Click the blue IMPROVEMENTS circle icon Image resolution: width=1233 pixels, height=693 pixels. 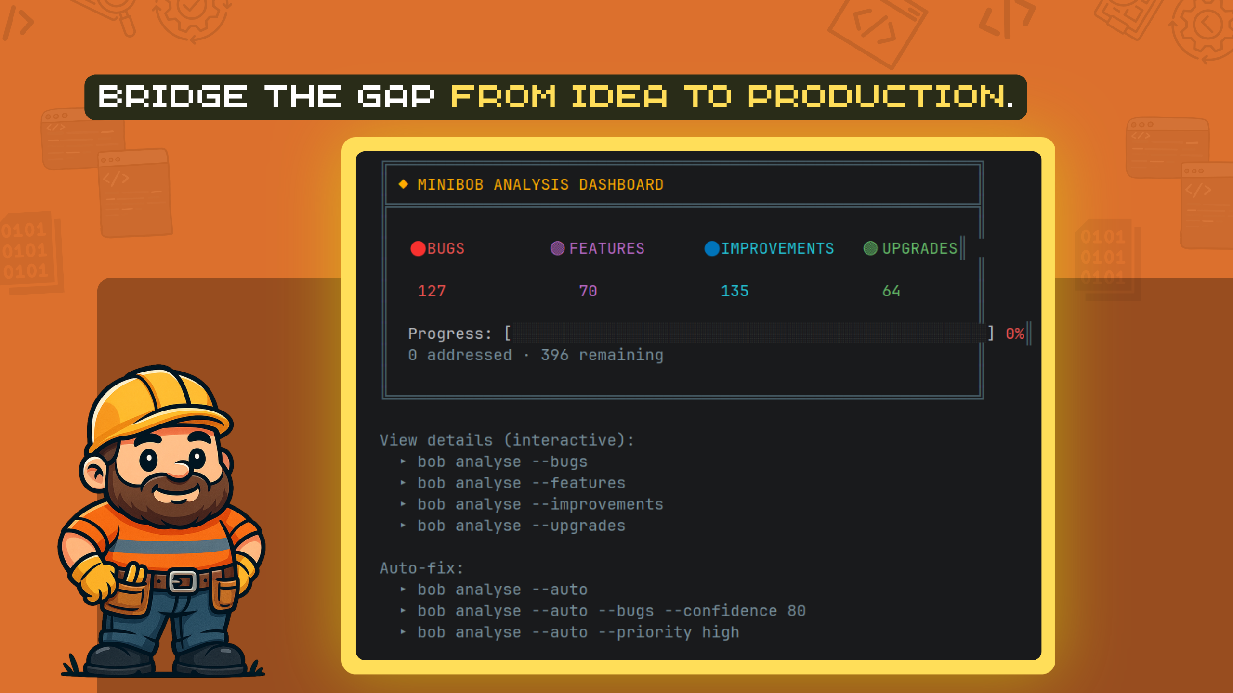pyautogui.click(x=712, y=248)
